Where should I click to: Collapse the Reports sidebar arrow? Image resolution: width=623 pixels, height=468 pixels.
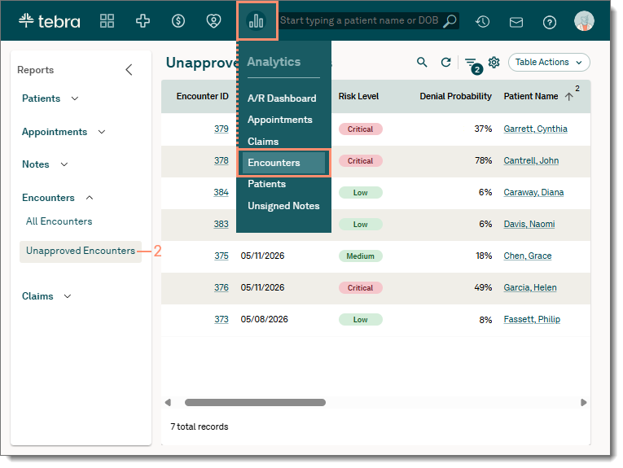(x=129, y=70)
